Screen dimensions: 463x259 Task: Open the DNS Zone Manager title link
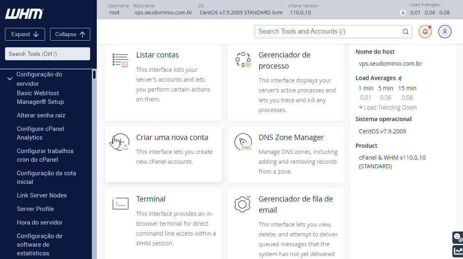(291, 138)
